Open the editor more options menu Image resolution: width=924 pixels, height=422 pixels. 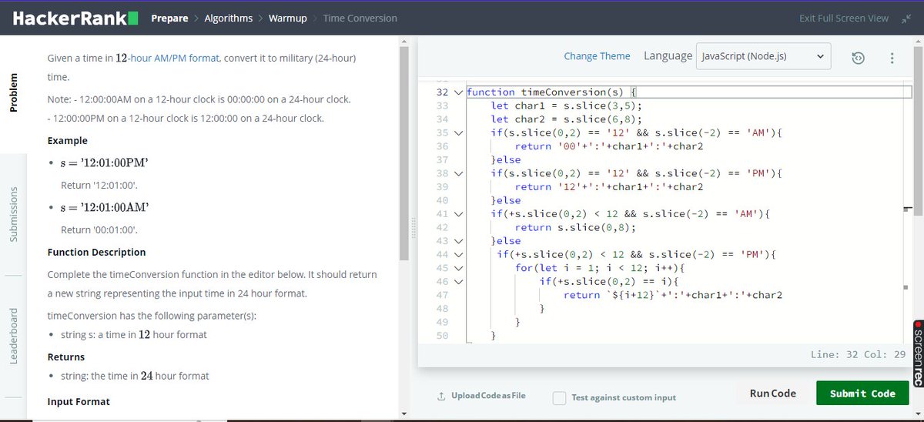[x=892, y=58]
